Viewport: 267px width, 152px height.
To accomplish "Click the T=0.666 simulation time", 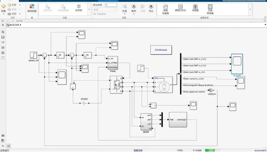I will tap(197, 150).
